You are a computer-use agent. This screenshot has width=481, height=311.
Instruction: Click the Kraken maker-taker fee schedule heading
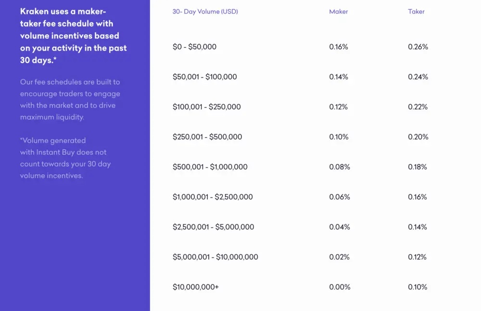click(73, 36)
